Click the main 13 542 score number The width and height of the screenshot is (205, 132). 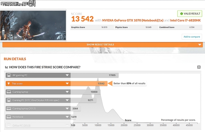click(82, 19)
